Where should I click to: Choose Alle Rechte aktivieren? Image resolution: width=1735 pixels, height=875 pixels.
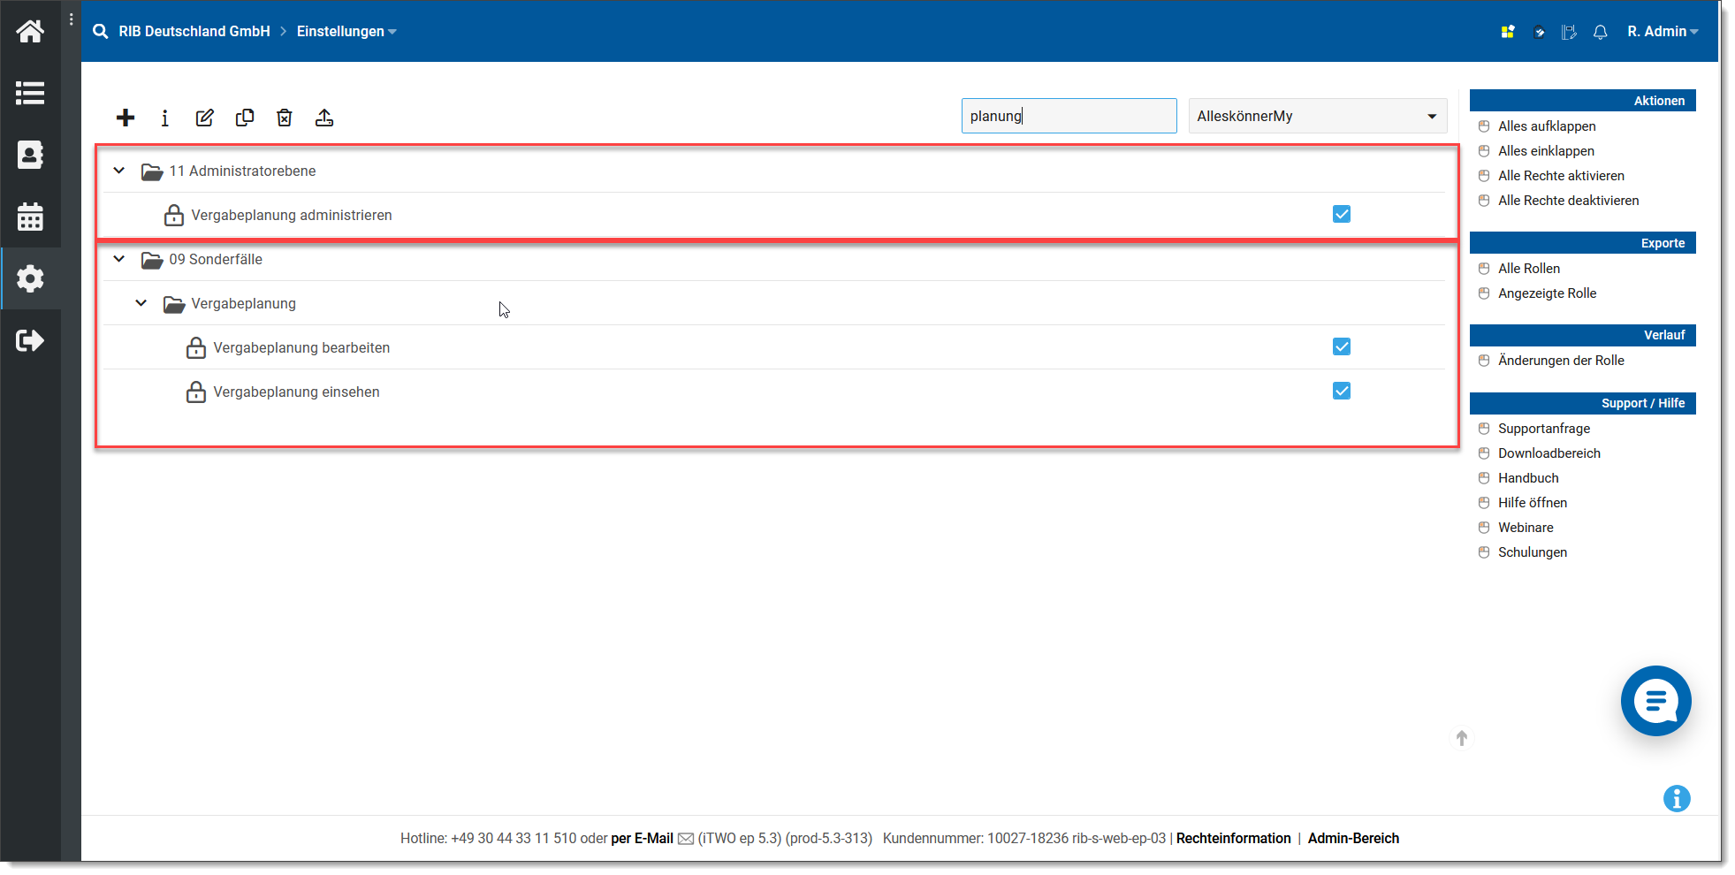[x=1561, y=176]
